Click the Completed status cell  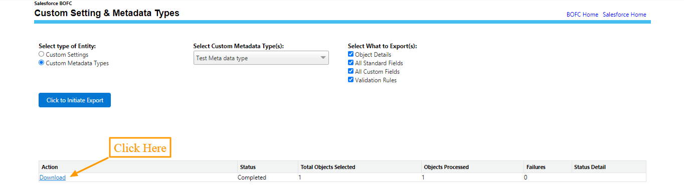[252, 177]
